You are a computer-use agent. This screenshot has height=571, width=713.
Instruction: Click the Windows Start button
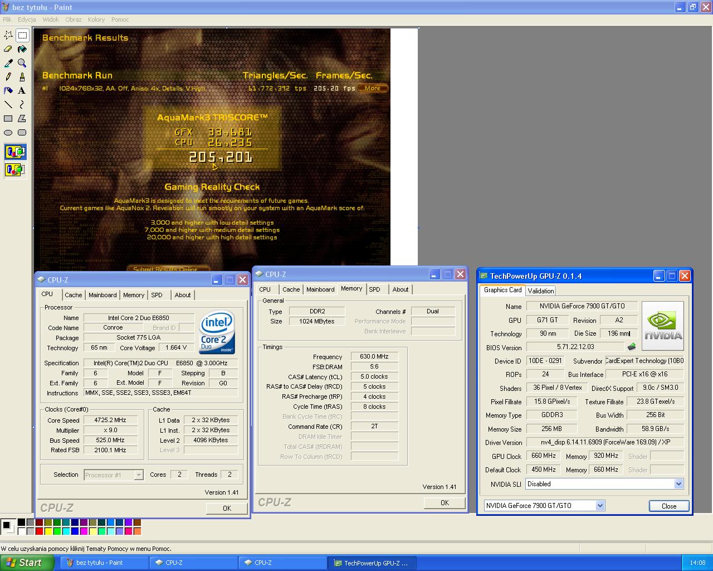[27, 563]
